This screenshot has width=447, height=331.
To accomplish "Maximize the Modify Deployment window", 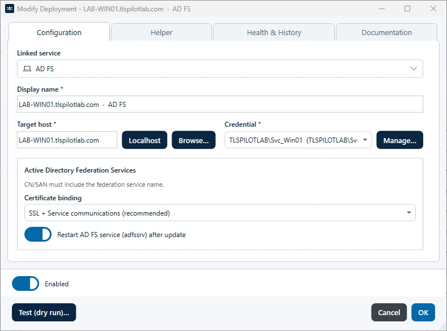I will 407,9.
